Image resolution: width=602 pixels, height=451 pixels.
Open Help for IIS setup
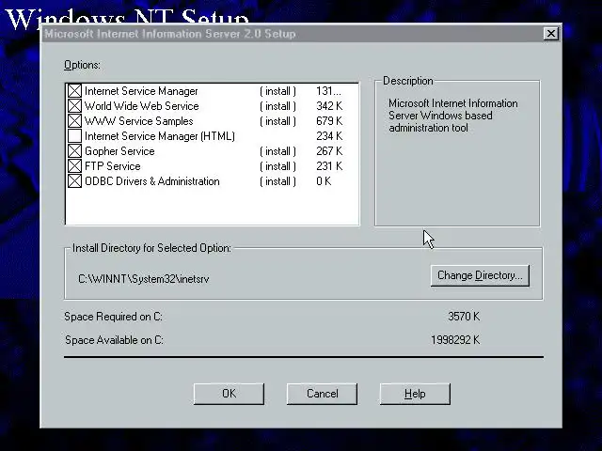click(x=415, y=394)
